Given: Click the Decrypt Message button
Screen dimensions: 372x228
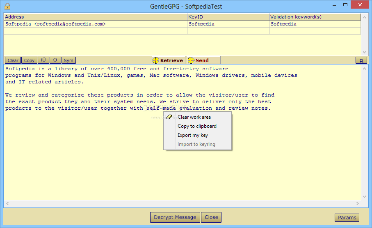Looking at the screenshot, I should (x=175, y=217).
